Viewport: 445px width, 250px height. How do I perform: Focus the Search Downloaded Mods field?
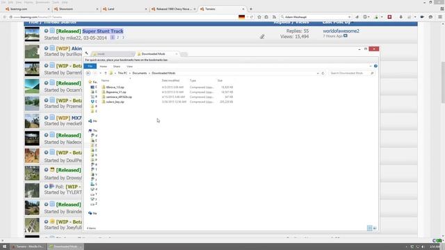coord(351,73)
